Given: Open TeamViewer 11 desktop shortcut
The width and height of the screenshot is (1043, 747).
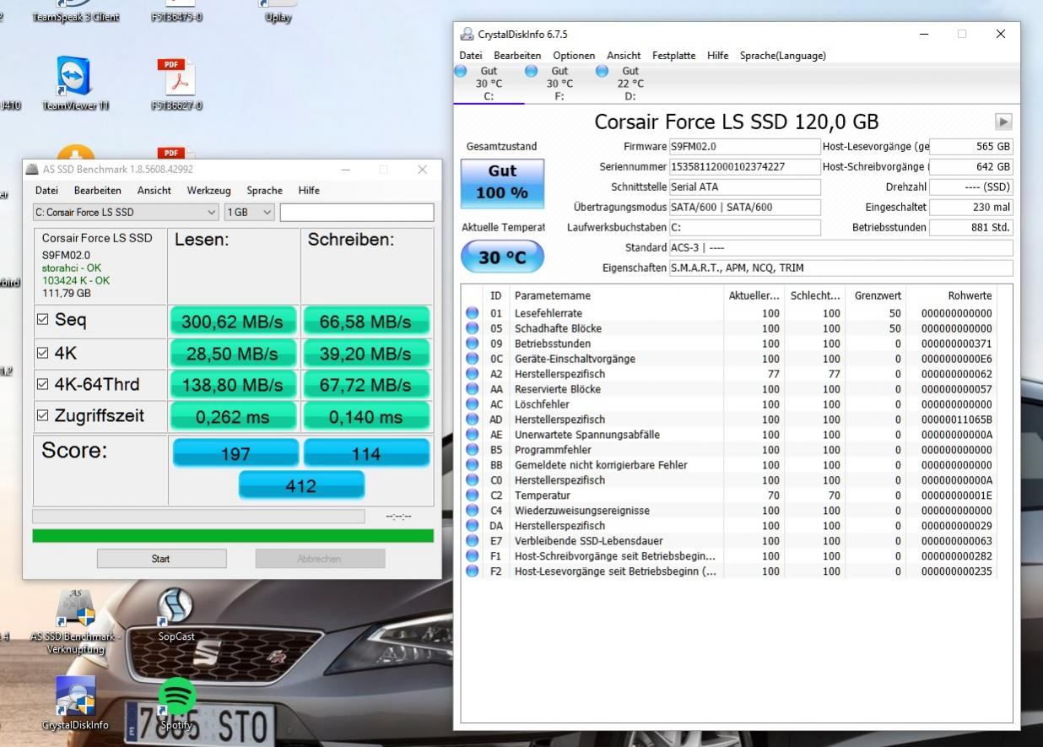Looking at the screenshot, I should [75, 83].
